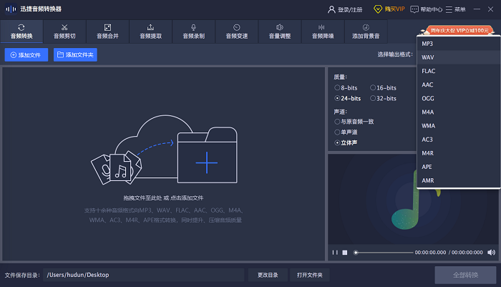Click the 更改目录 change directory button
Image resolution: width=501 pixels, height=287 pixels.
click(x=266, y=275)
